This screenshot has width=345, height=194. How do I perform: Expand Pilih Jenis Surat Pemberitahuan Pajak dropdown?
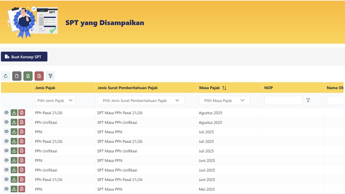[x=141, y=101]
